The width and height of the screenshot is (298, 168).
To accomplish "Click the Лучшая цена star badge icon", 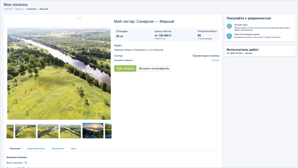I will click(x=229, y=26).
